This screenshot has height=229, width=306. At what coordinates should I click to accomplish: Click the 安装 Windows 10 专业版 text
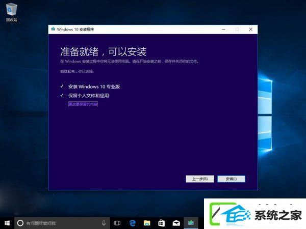tap(94, 87)
